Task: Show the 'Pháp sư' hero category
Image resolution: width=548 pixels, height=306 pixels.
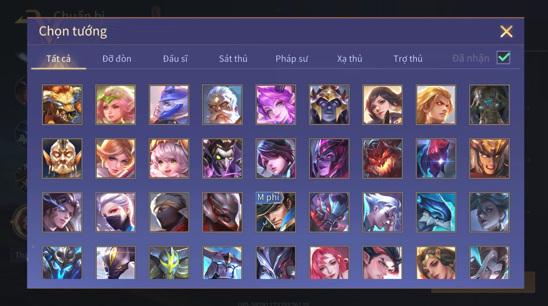Action: point(292,59)
